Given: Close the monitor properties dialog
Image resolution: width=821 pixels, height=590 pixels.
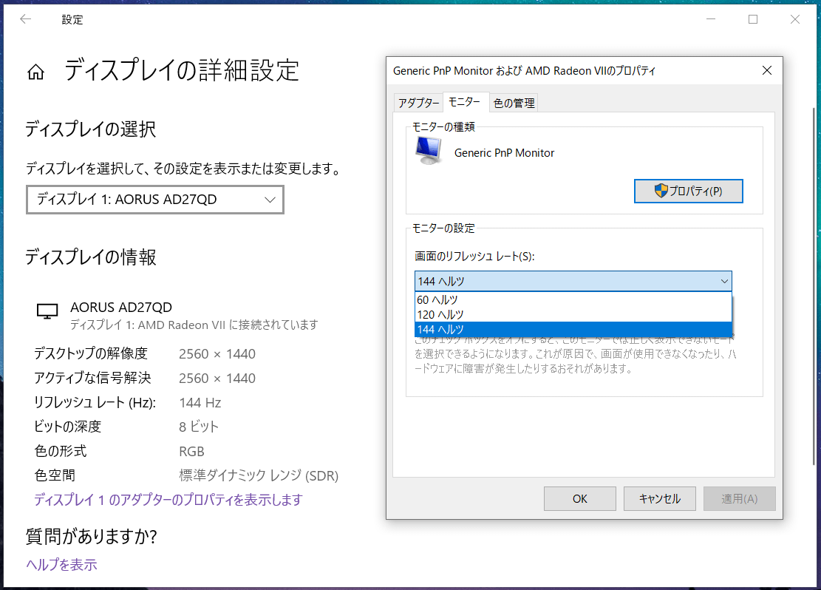Looking at the screenshot, I should (x=766, y=71).
